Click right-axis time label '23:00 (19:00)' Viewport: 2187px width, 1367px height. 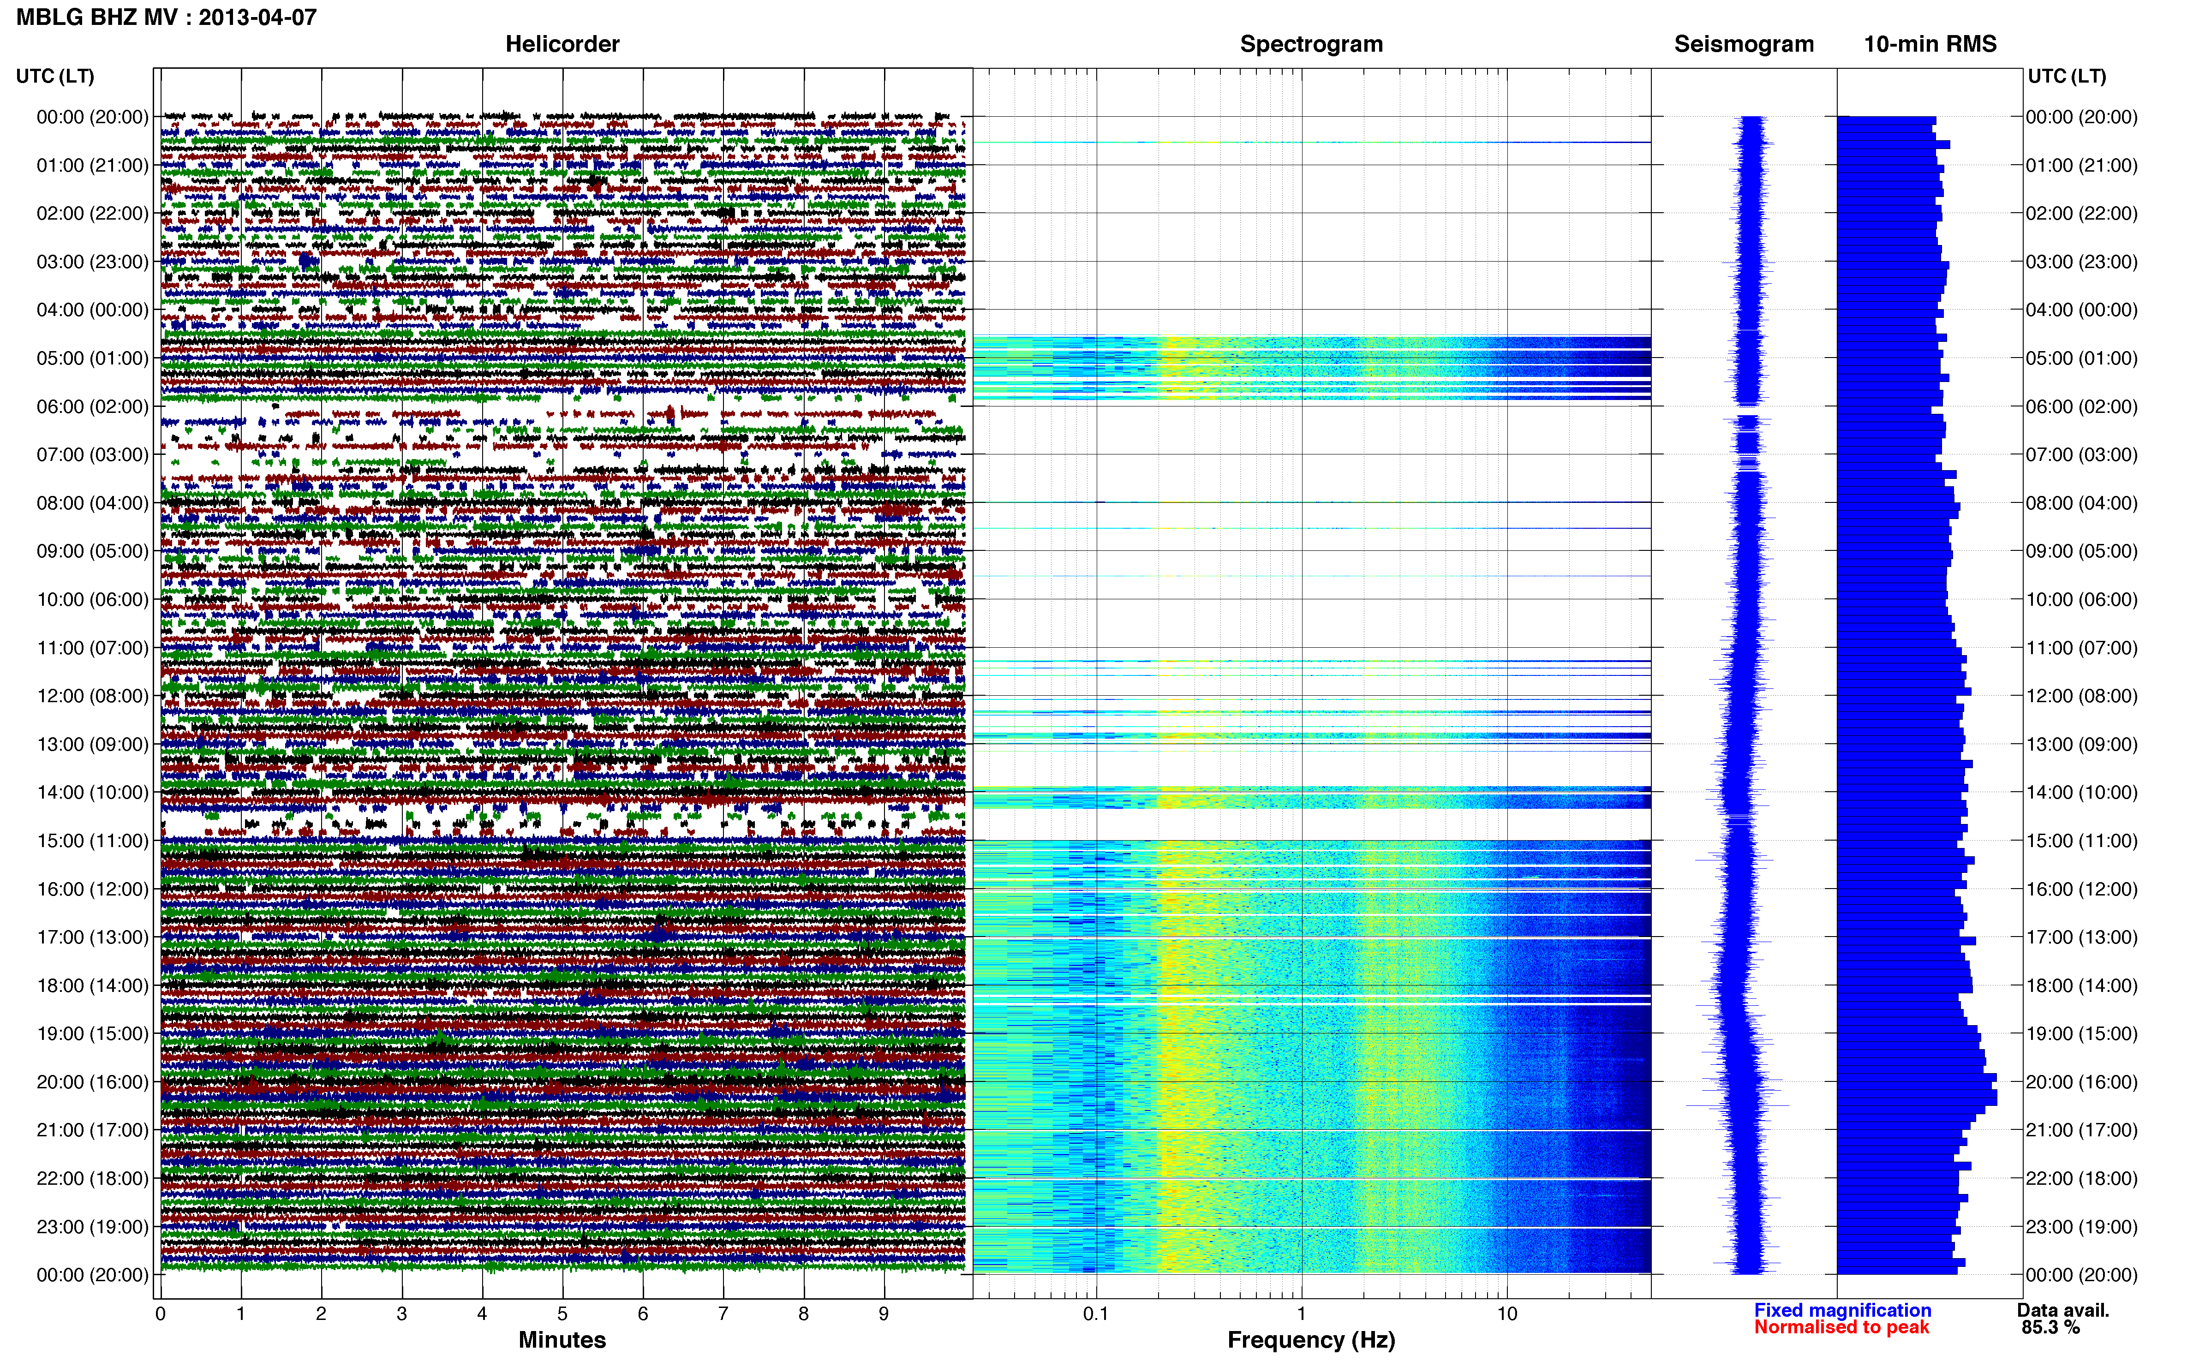click(x=2081, y=1227)
